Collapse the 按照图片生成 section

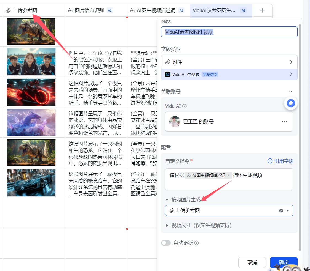pos(167,200)
